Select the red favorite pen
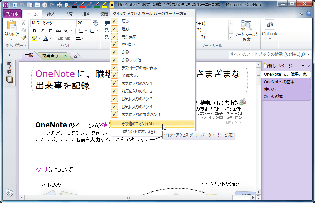 (x=82, y=5)
